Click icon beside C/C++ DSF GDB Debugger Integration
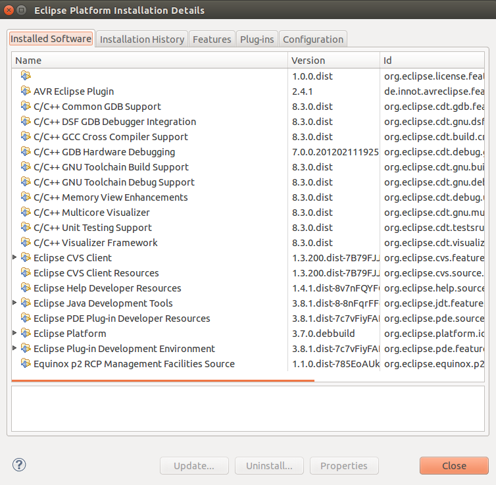The width and height of the screenshot is (496, 485). pos(26,122)
